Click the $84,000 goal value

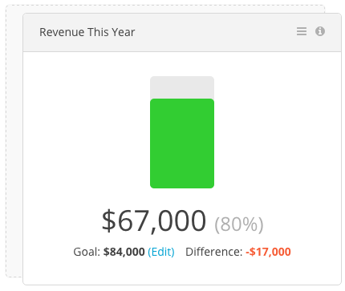pyautogui.click(x=124, y=252)
